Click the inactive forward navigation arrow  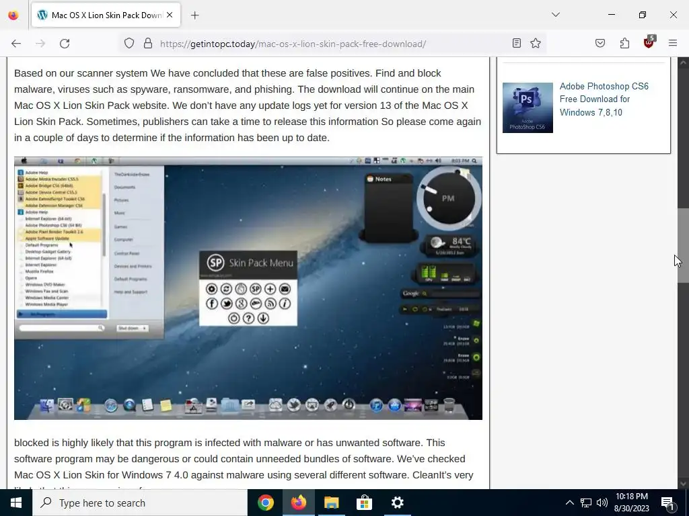pyautogui.click(x=40, y=44)
